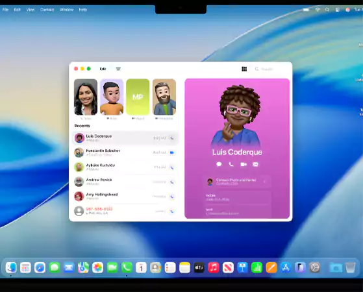363x292 pixels.
Task: Open iPhone Mirroring from the Dock
Action: [x=300, y=268]
